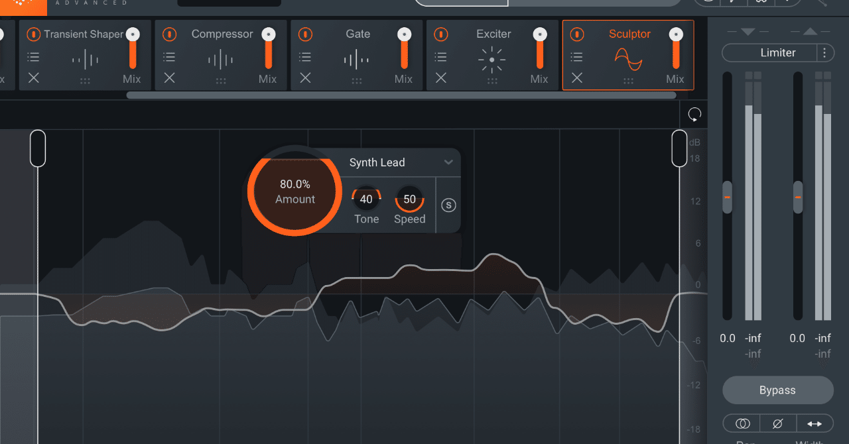
Task: Toggle power on the Transient Shaper module
Action: (x=34, y=34)
